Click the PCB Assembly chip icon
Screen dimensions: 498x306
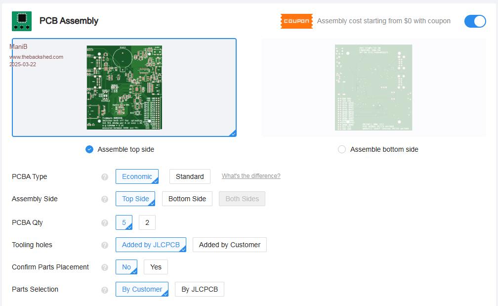click(22, 21)
